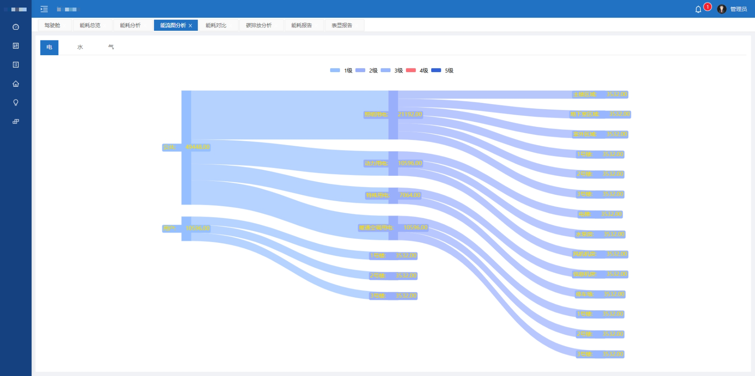Toggle the 5级 dark blue legend item
This screenshot has width=755, height=376.
(x=442, y=70)
